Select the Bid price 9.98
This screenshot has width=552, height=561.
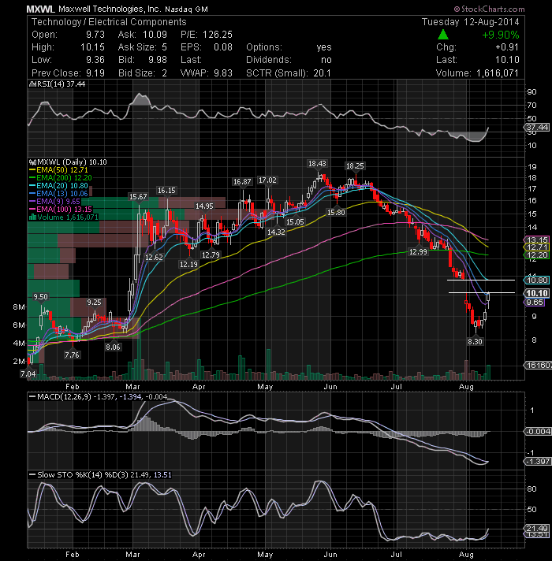pyautogui.click(x=158, y=60)
